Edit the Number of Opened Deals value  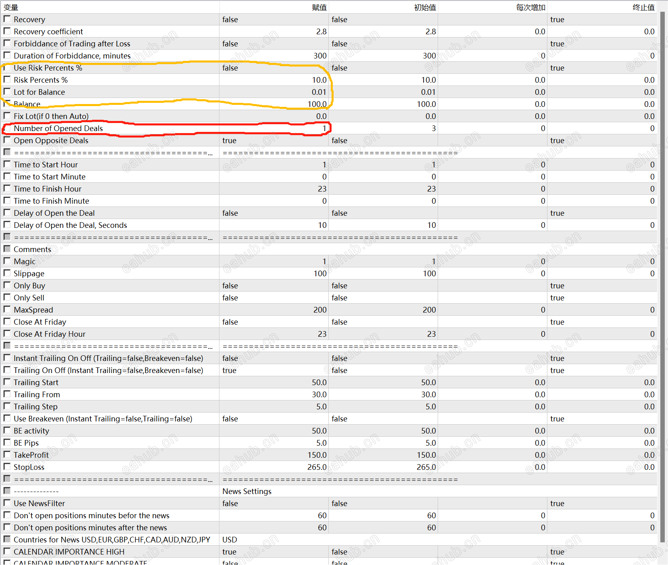(274, 128)
